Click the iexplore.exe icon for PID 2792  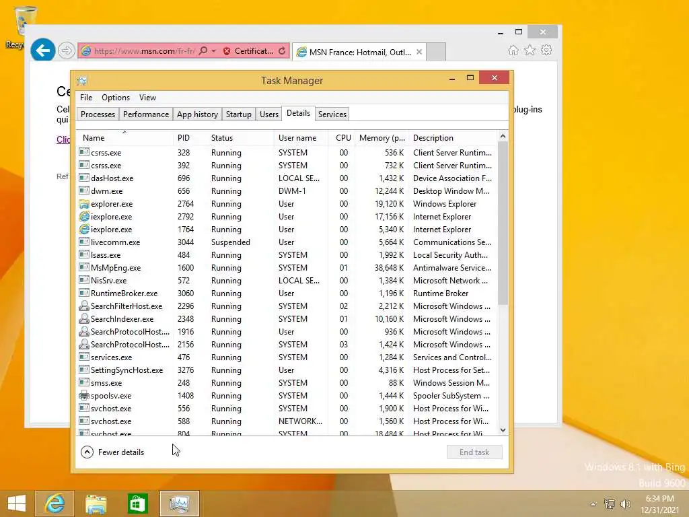pyautogui.click(x=84, y=216)
